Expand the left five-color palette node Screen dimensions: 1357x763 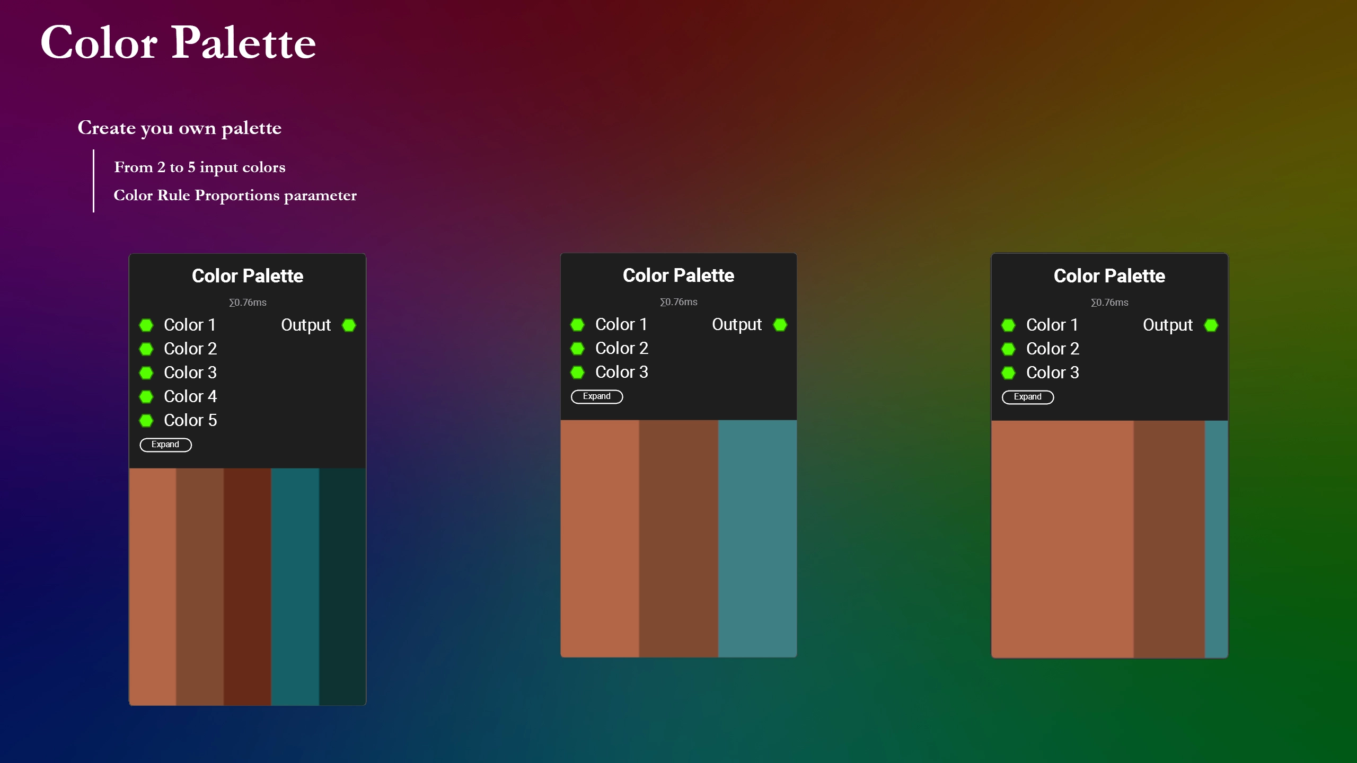tap(165, 445)
